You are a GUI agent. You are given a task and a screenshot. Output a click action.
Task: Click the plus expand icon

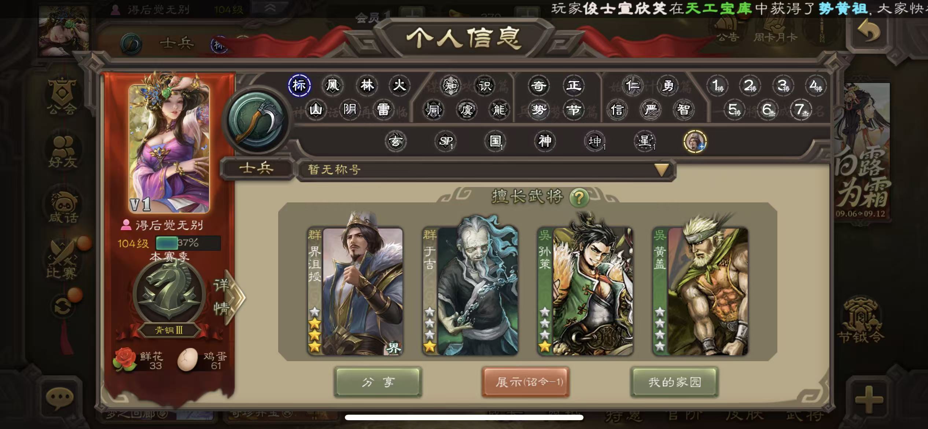click(x=869, y=399)
